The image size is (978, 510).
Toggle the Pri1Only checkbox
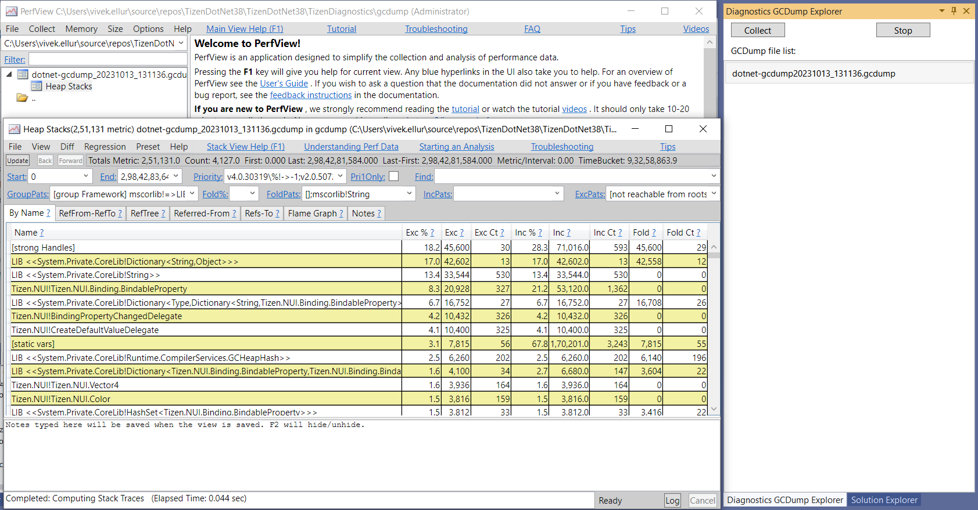point(393,176)
